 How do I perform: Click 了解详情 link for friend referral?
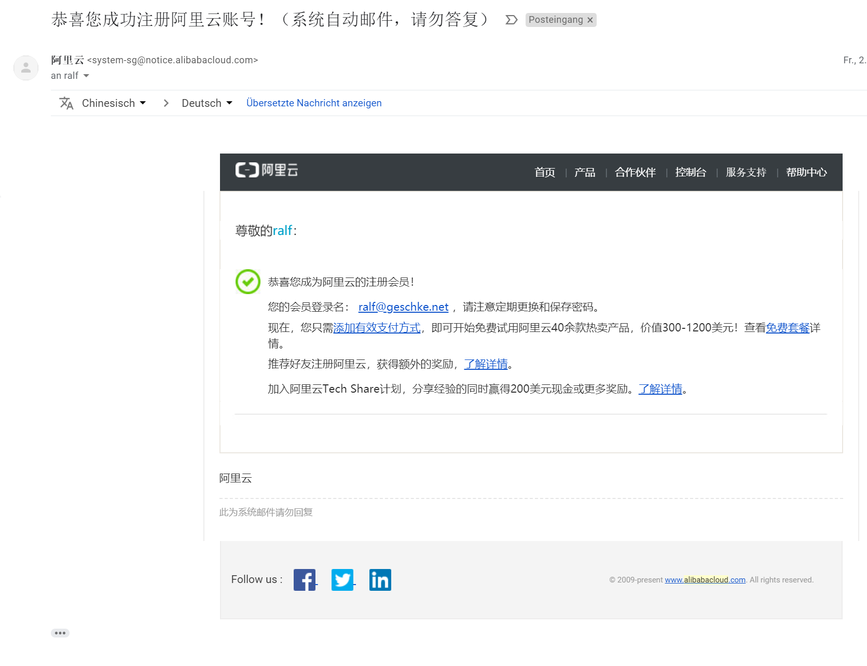pos(486,364)
